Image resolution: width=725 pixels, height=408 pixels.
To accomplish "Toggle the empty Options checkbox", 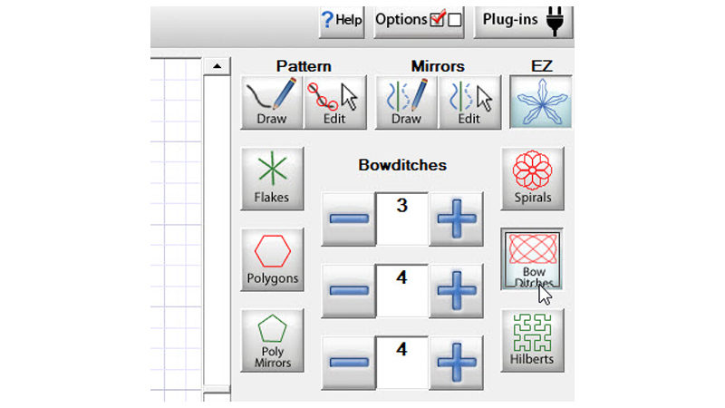I will [454, 20].
